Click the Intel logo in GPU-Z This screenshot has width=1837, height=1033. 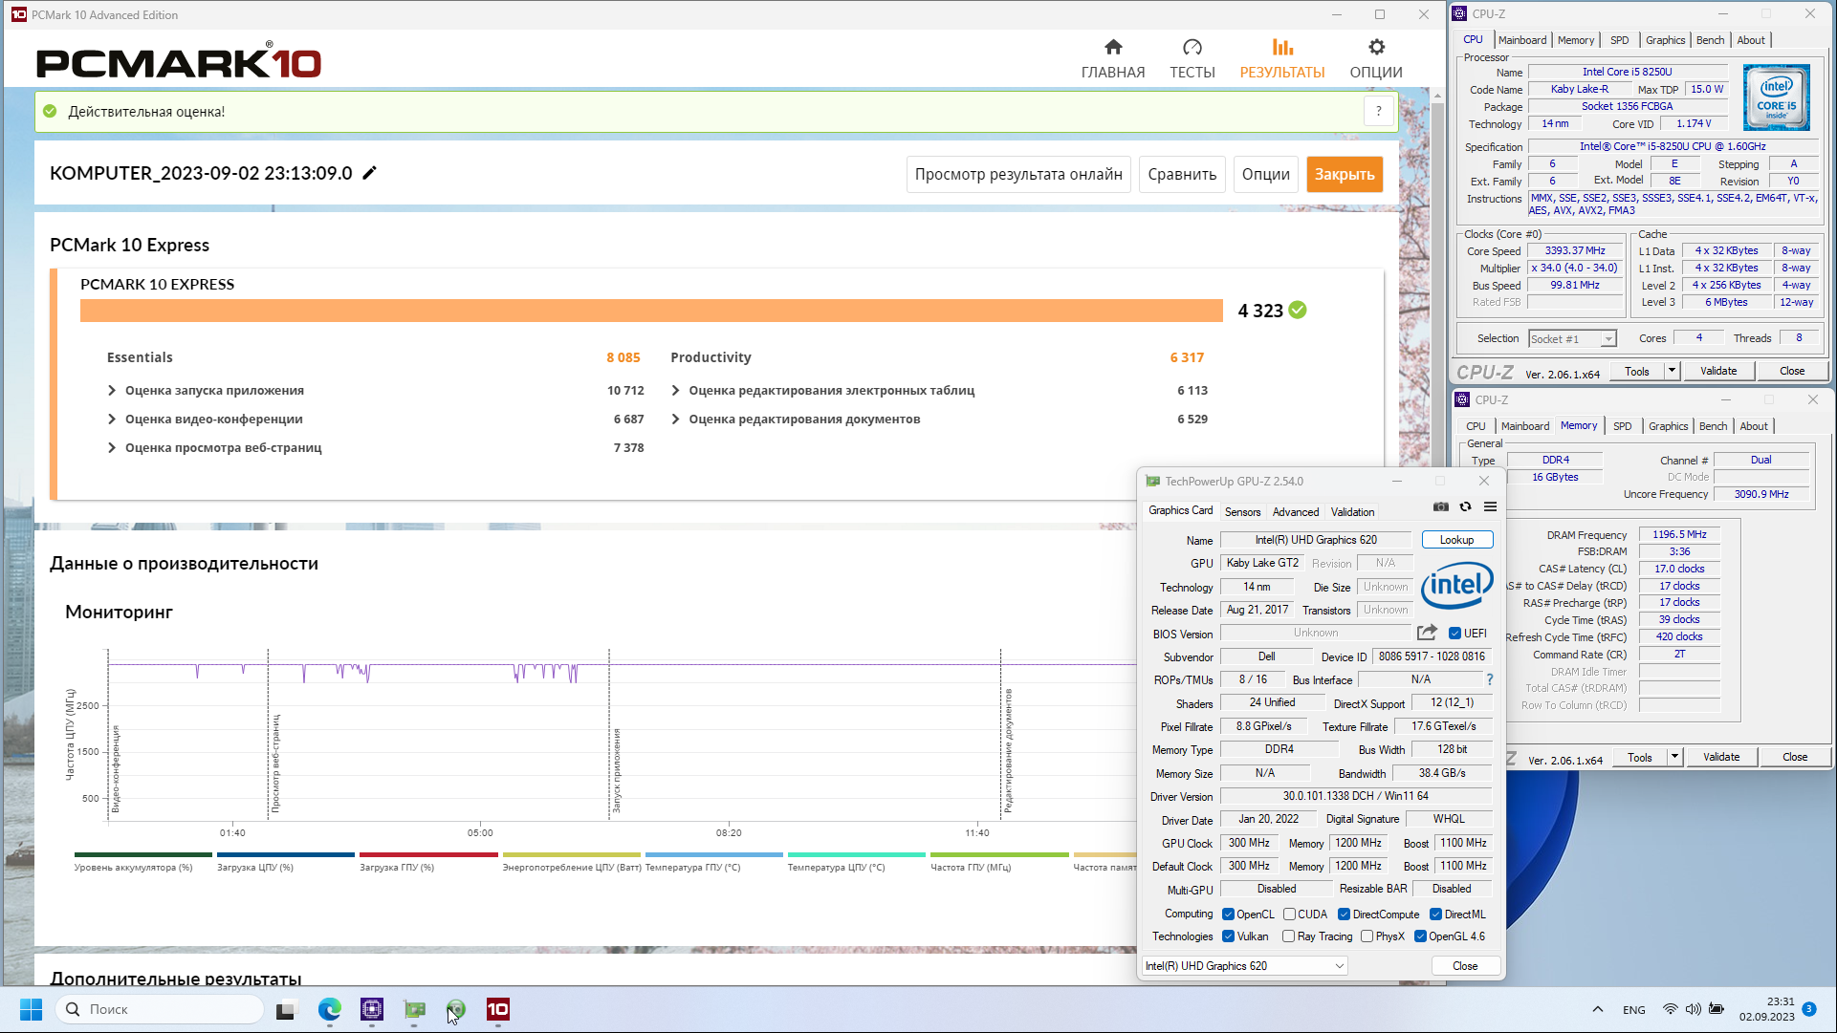click(x=1456, y=585)
